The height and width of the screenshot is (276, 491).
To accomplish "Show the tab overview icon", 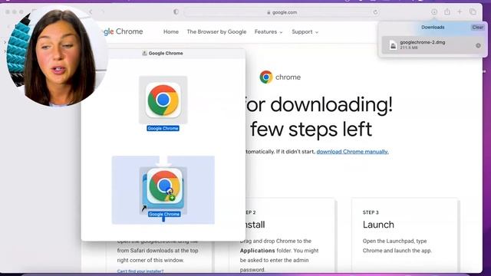I will (473, 12).
